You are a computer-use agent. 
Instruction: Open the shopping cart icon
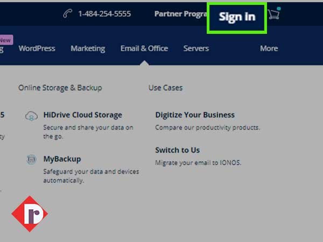274,13
